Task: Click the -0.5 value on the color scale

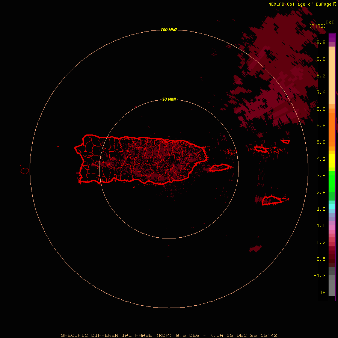Action: coord(320,259)
